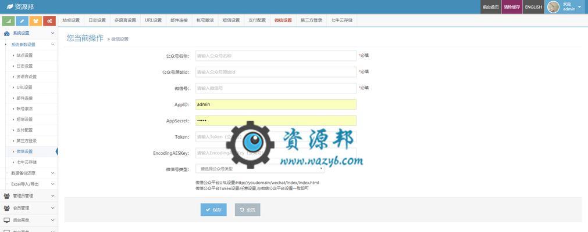Click the admin avatar picture
The height and width of the screenshot is (232, 588).
(553, 7)
